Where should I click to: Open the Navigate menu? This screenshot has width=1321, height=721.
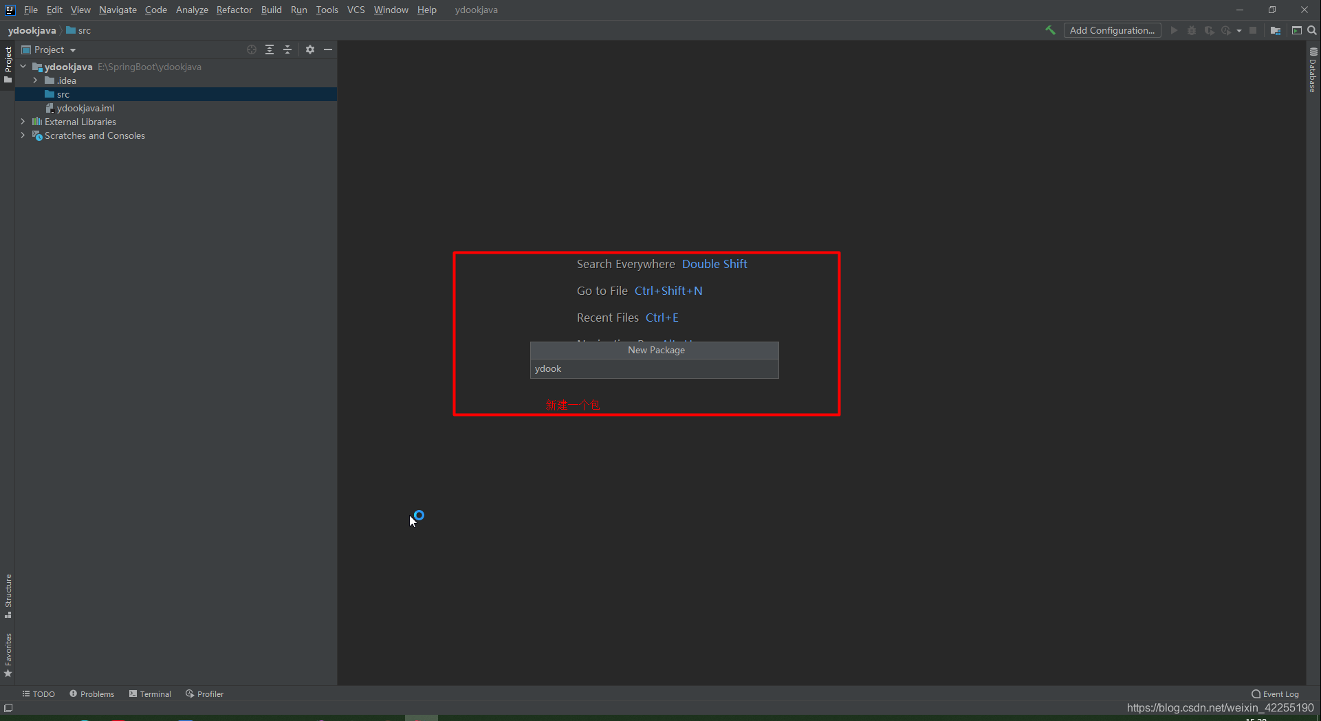tap(118, 10)
